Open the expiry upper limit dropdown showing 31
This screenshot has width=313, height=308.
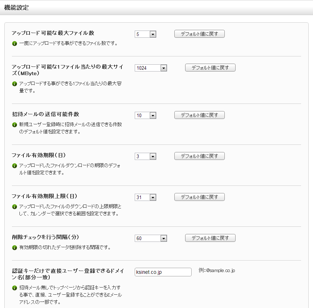145,197
